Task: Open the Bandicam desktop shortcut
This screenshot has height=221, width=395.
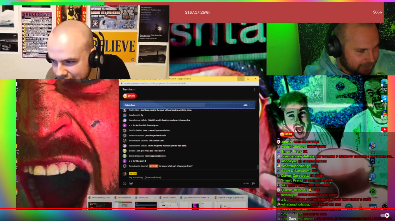Action: pos(372,177)
